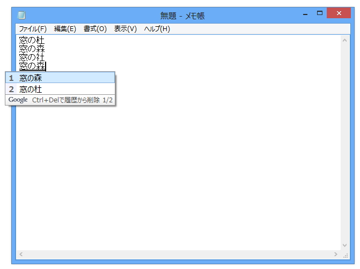Open the 書式(O) menu
Image resolution: width=360 pixels, height=269 pixels.
point(95,29)
